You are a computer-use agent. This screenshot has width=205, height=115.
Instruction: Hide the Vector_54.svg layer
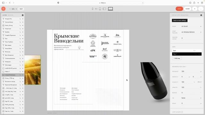click(x=23, y=26)
